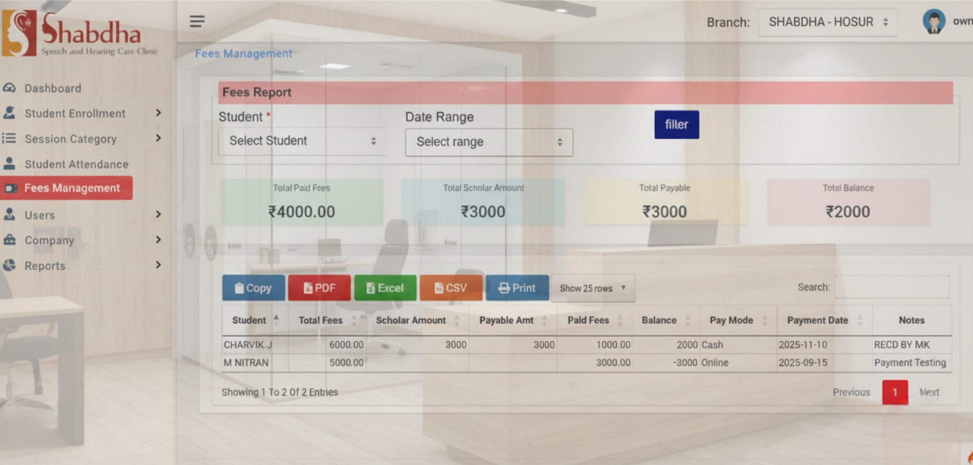The image size is (973, 465).
Task: Click inside the Search field
Action: pos(891,287)
